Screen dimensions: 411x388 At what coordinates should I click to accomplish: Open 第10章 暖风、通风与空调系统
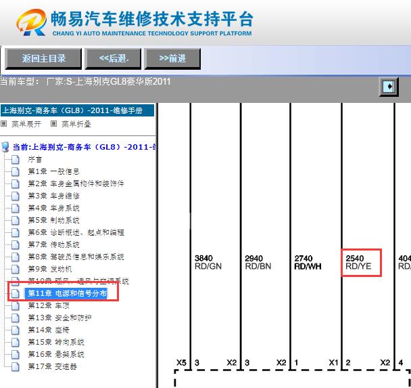[78, 281]
